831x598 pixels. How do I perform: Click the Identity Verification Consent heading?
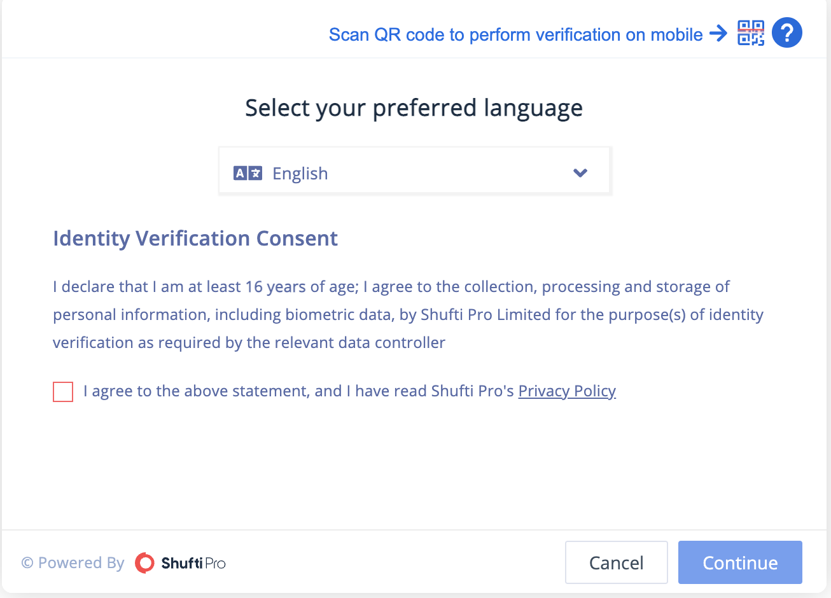coord(195,239)
